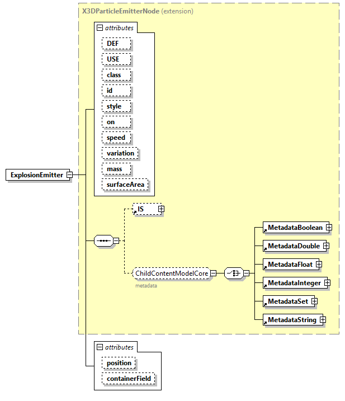Viewport: 345px width, 401px height.
Task: Click the lower attributes header label
Action: coord(119,347)
